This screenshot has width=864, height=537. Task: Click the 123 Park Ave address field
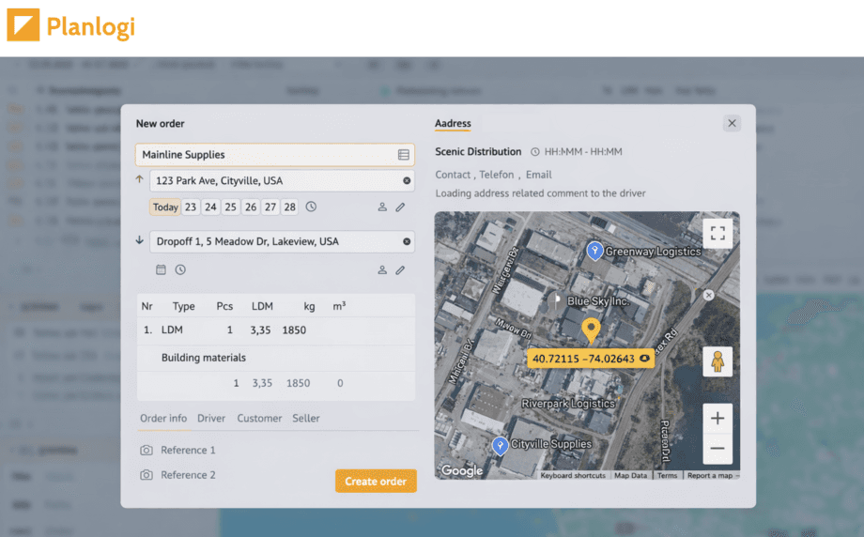point(282,180)
